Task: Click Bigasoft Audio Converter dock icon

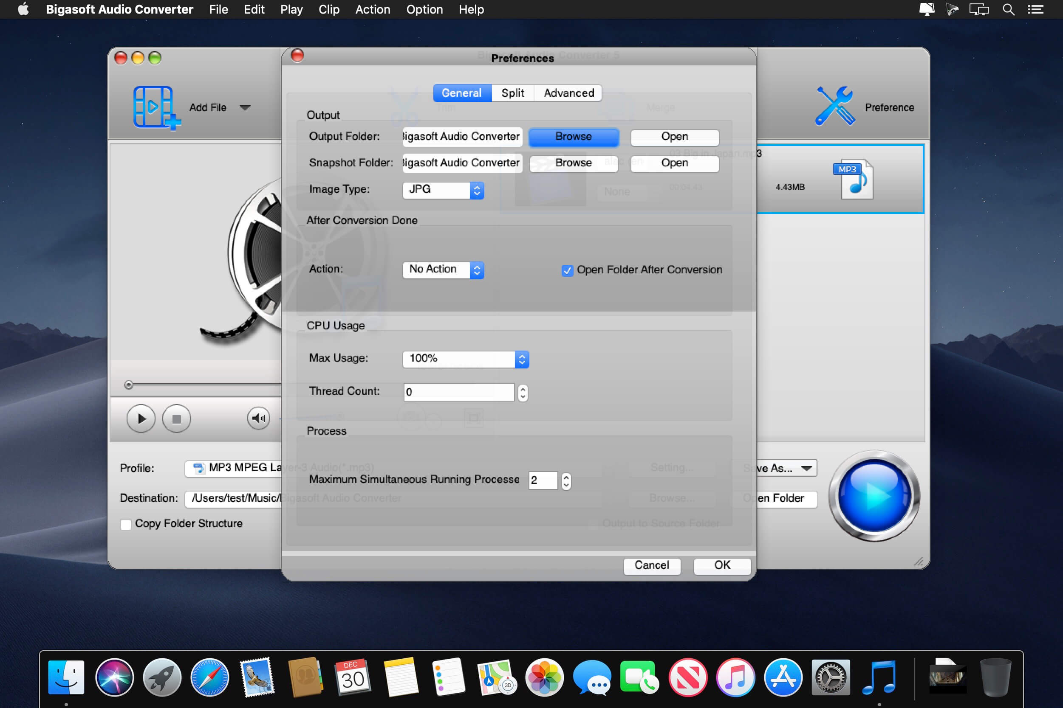Action: (879, 677)
